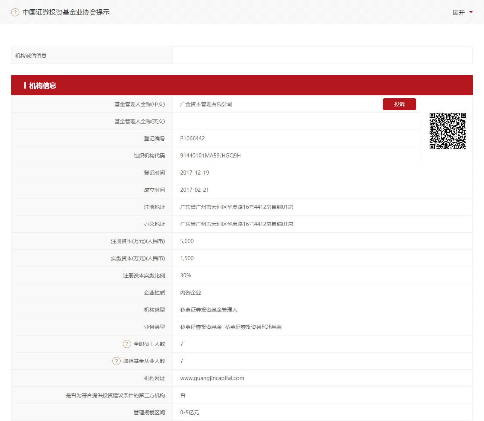The height and width of the screenshot is (421, 484).
Task: Expand the 展开 dropdown arrow
Action: pyautogui.click(x=471, y=12)
